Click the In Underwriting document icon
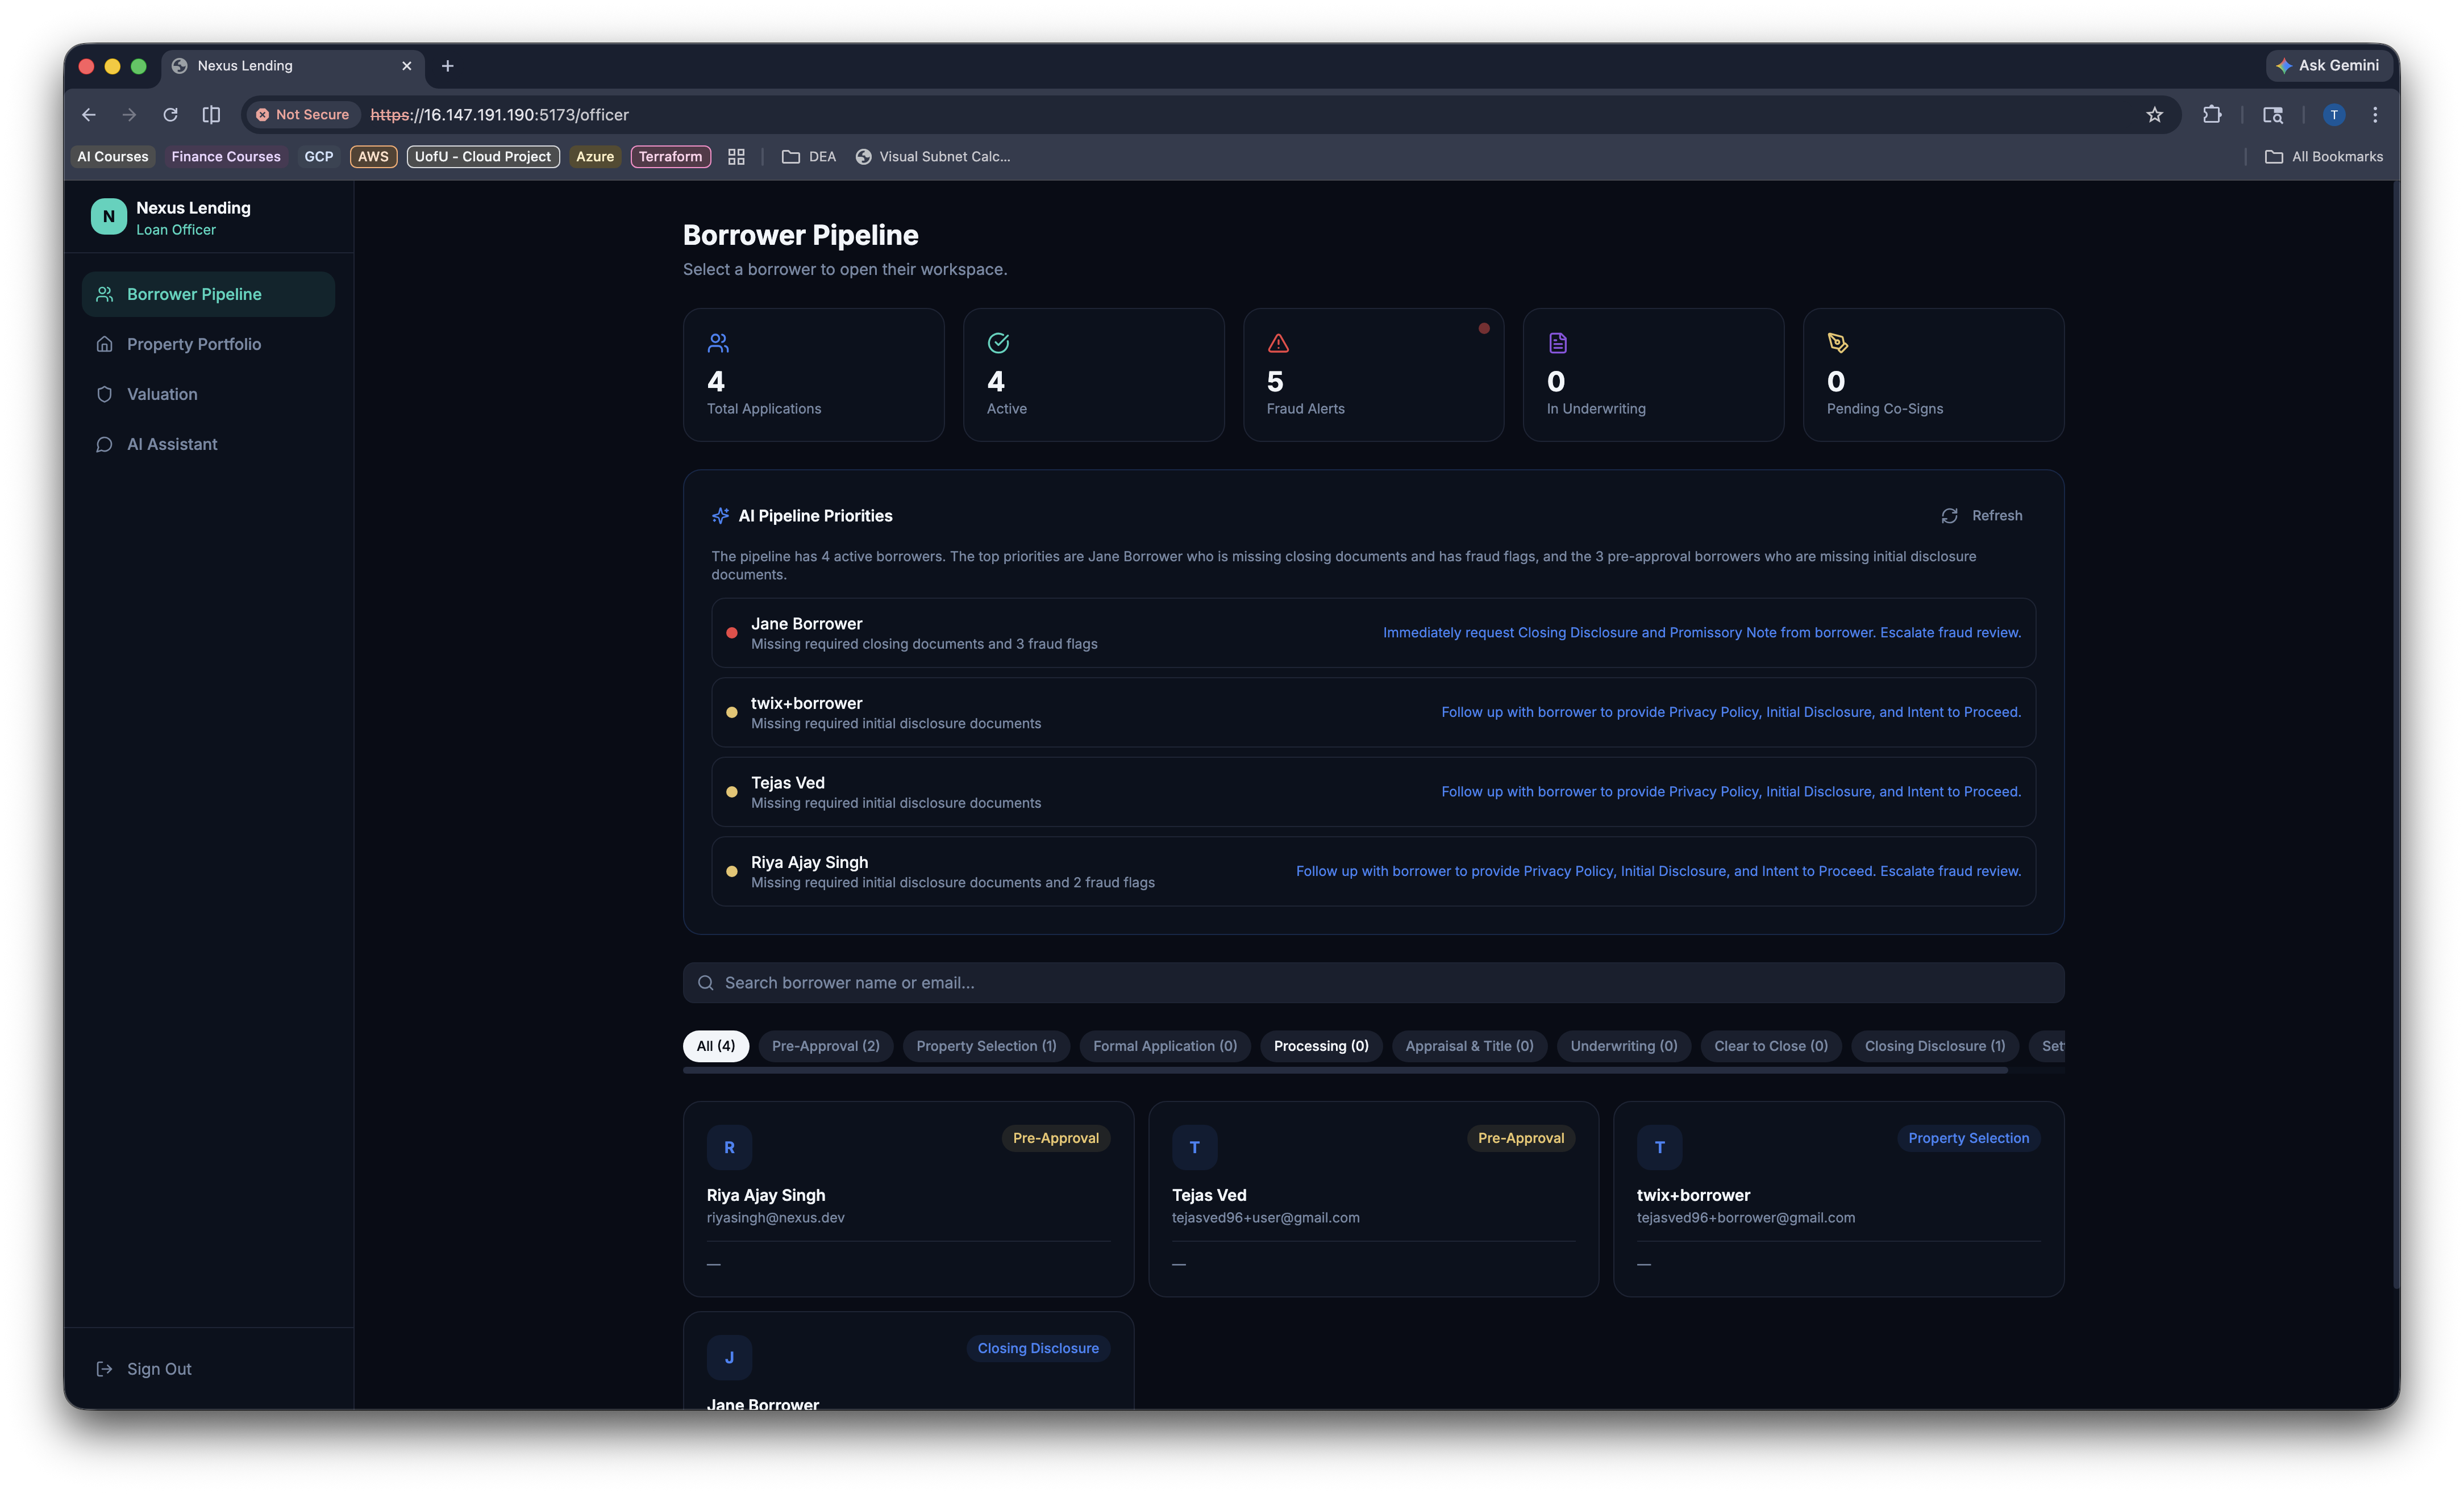Viewport: 2464px width, 1494px height. pyautogui.click(x=1557, y=344)
